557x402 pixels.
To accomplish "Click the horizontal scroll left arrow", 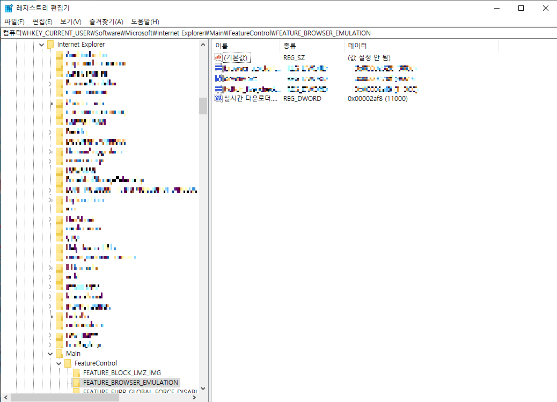I will click(x=6, y=397).
